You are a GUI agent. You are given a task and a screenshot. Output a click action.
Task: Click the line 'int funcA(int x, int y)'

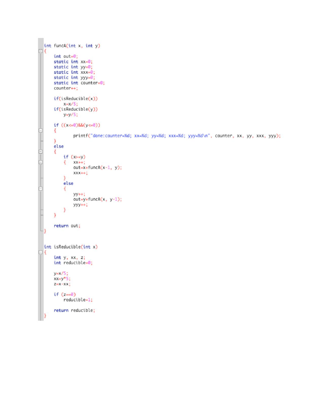pos(72,46)
